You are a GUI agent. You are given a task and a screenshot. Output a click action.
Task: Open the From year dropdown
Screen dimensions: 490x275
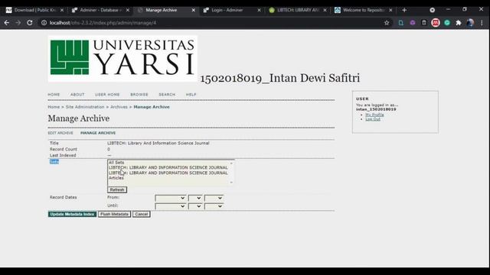[214, 198]
